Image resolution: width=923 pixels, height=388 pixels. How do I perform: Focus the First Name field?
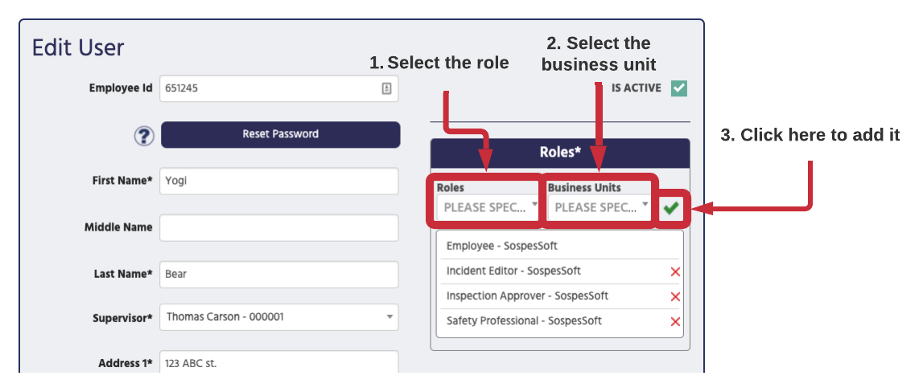(x=279, y=181)
